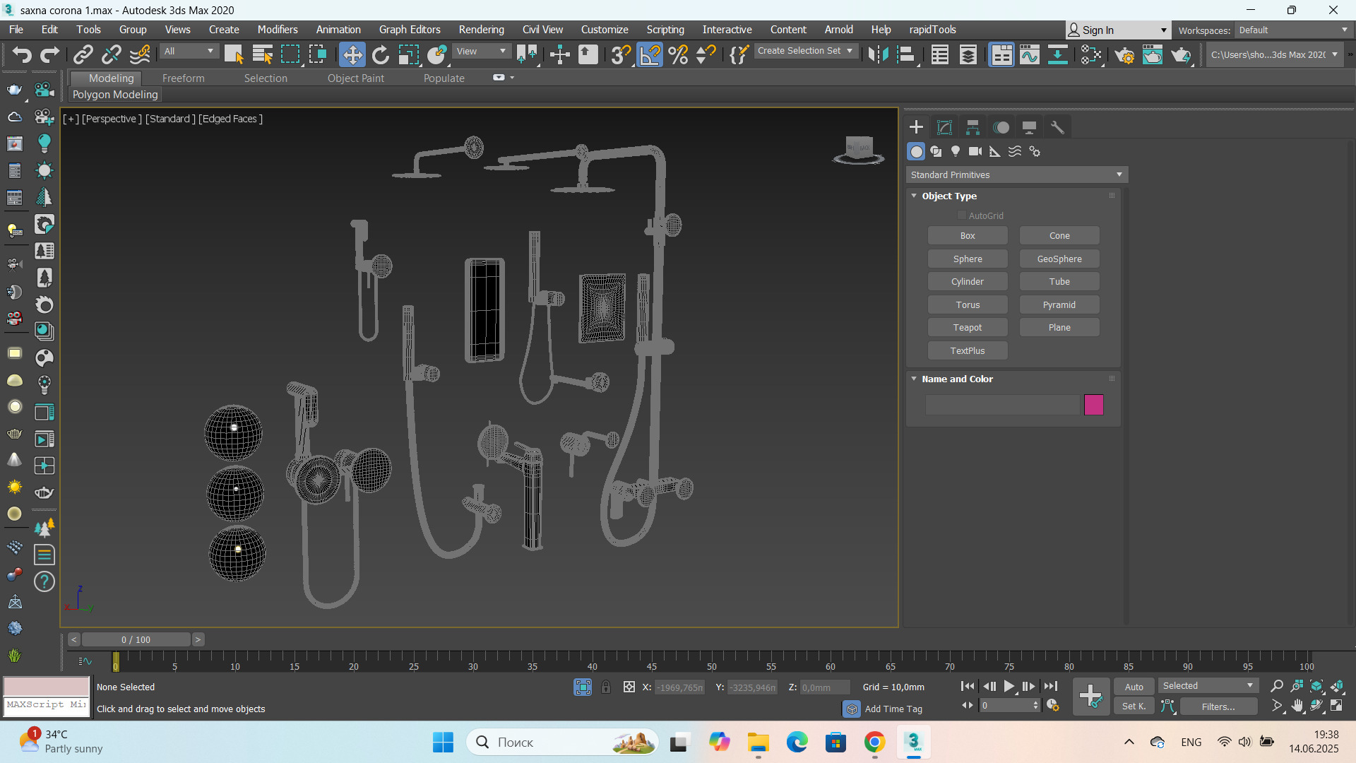Switch to the Hierarchy panel tab

coord(973,127)
